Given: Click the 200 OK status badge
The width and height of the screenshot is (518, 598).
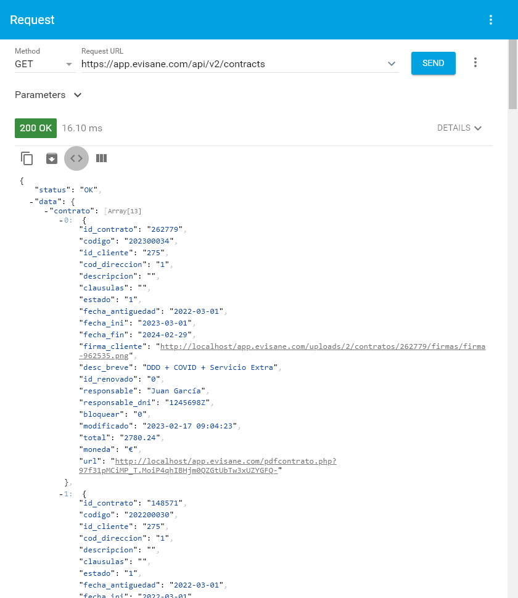Looking at the screenshot, I should click(36, 128).
